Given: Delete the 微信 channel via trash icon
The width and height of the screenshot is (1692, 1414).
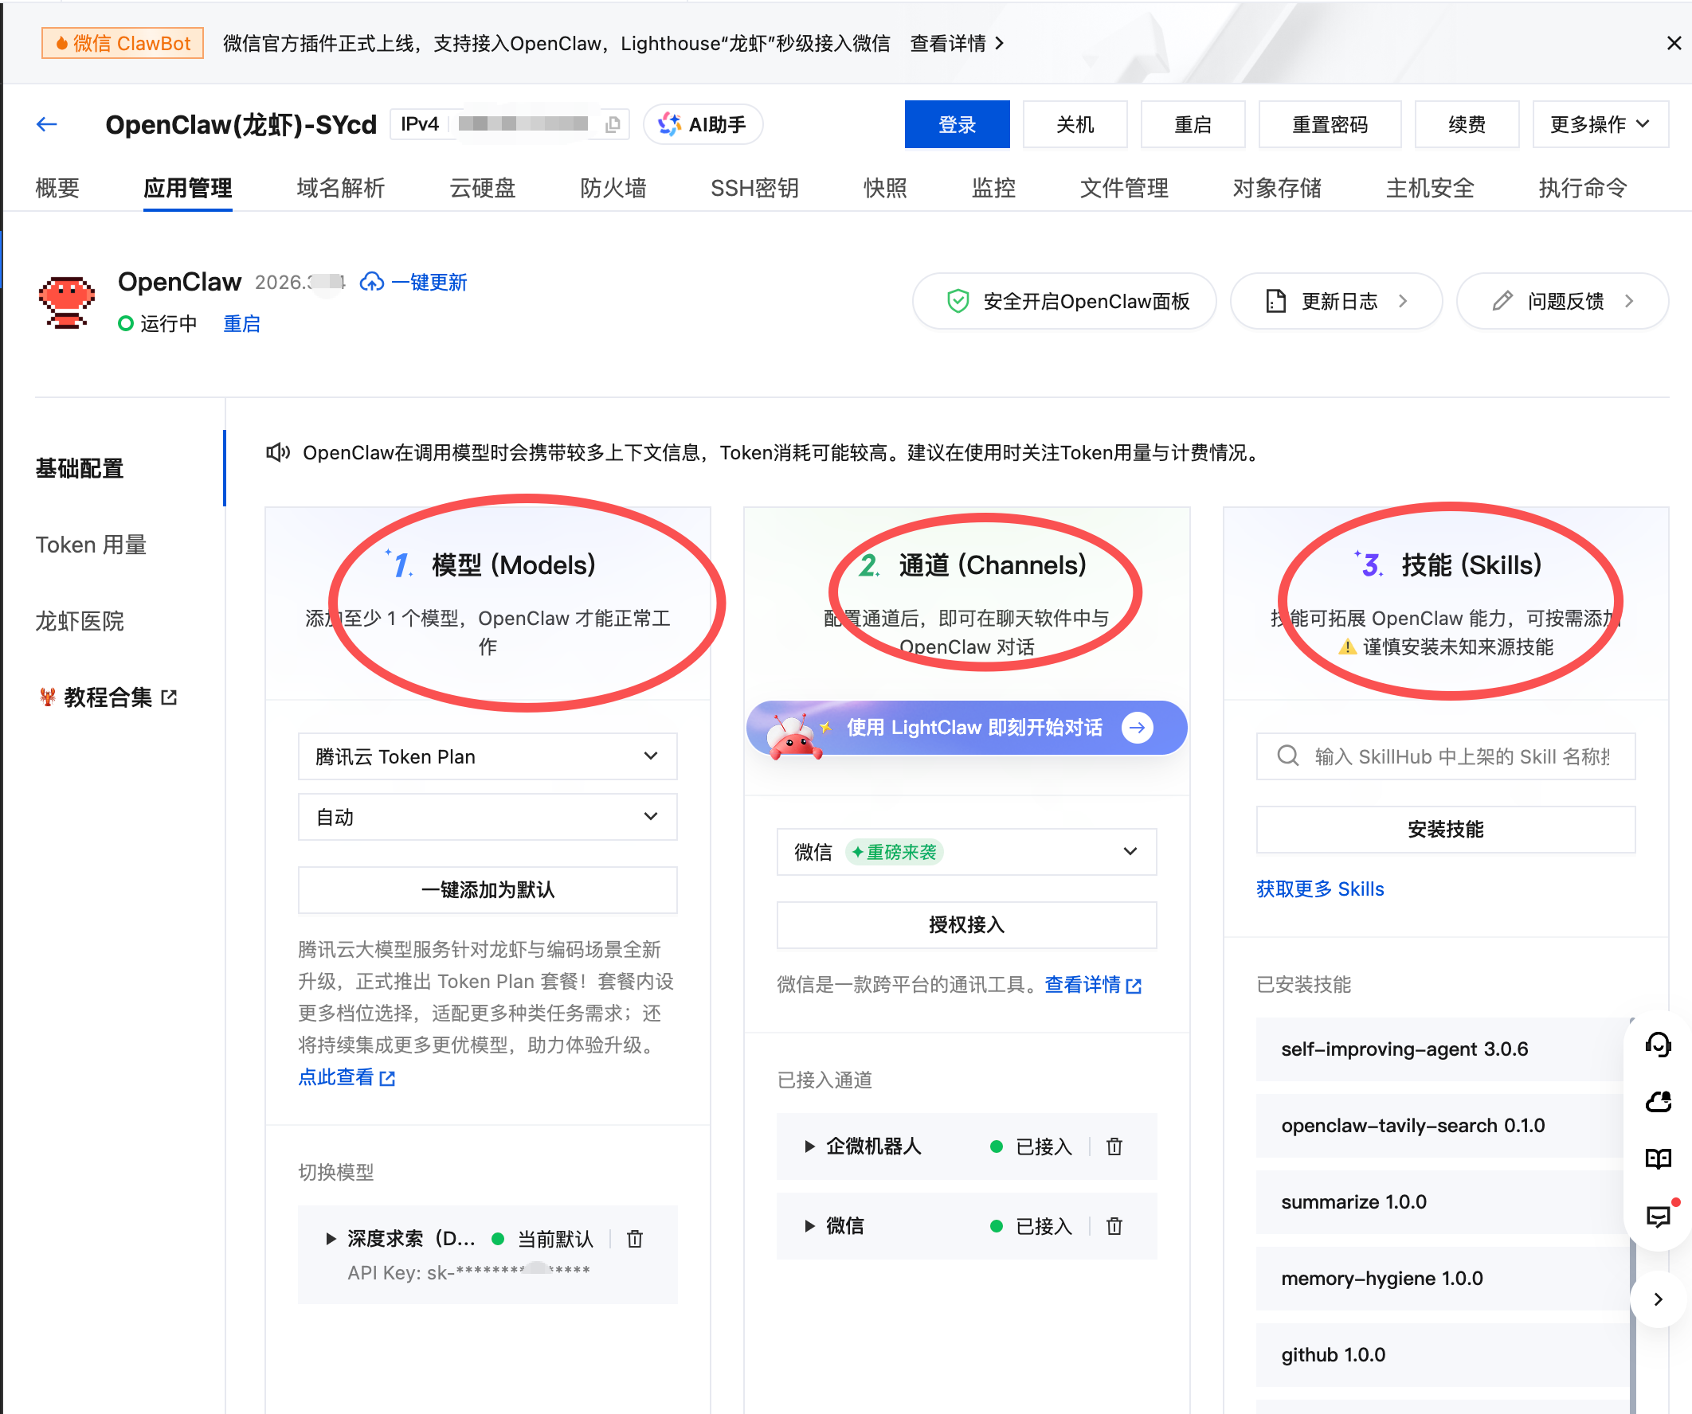Looking at the screenshot, I should coord(1114,1226).
